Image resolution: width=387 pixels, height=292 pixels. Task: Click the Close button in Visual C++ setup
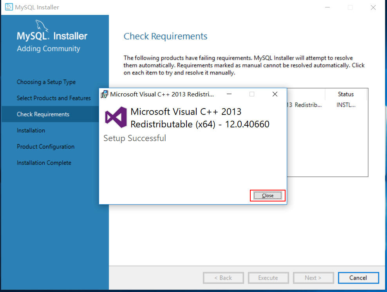268,196
